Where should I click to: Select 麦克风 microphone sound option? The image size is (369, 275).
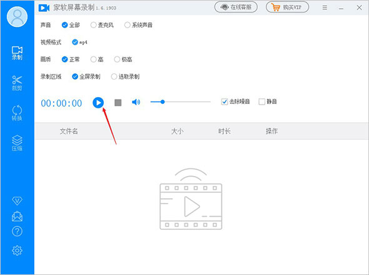(x=102, y=25)
